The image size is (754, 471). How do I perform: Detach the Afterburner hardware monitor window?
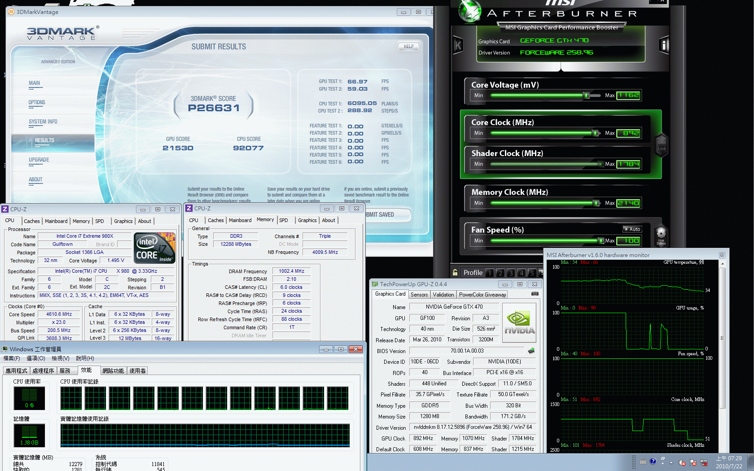point(722,255)
